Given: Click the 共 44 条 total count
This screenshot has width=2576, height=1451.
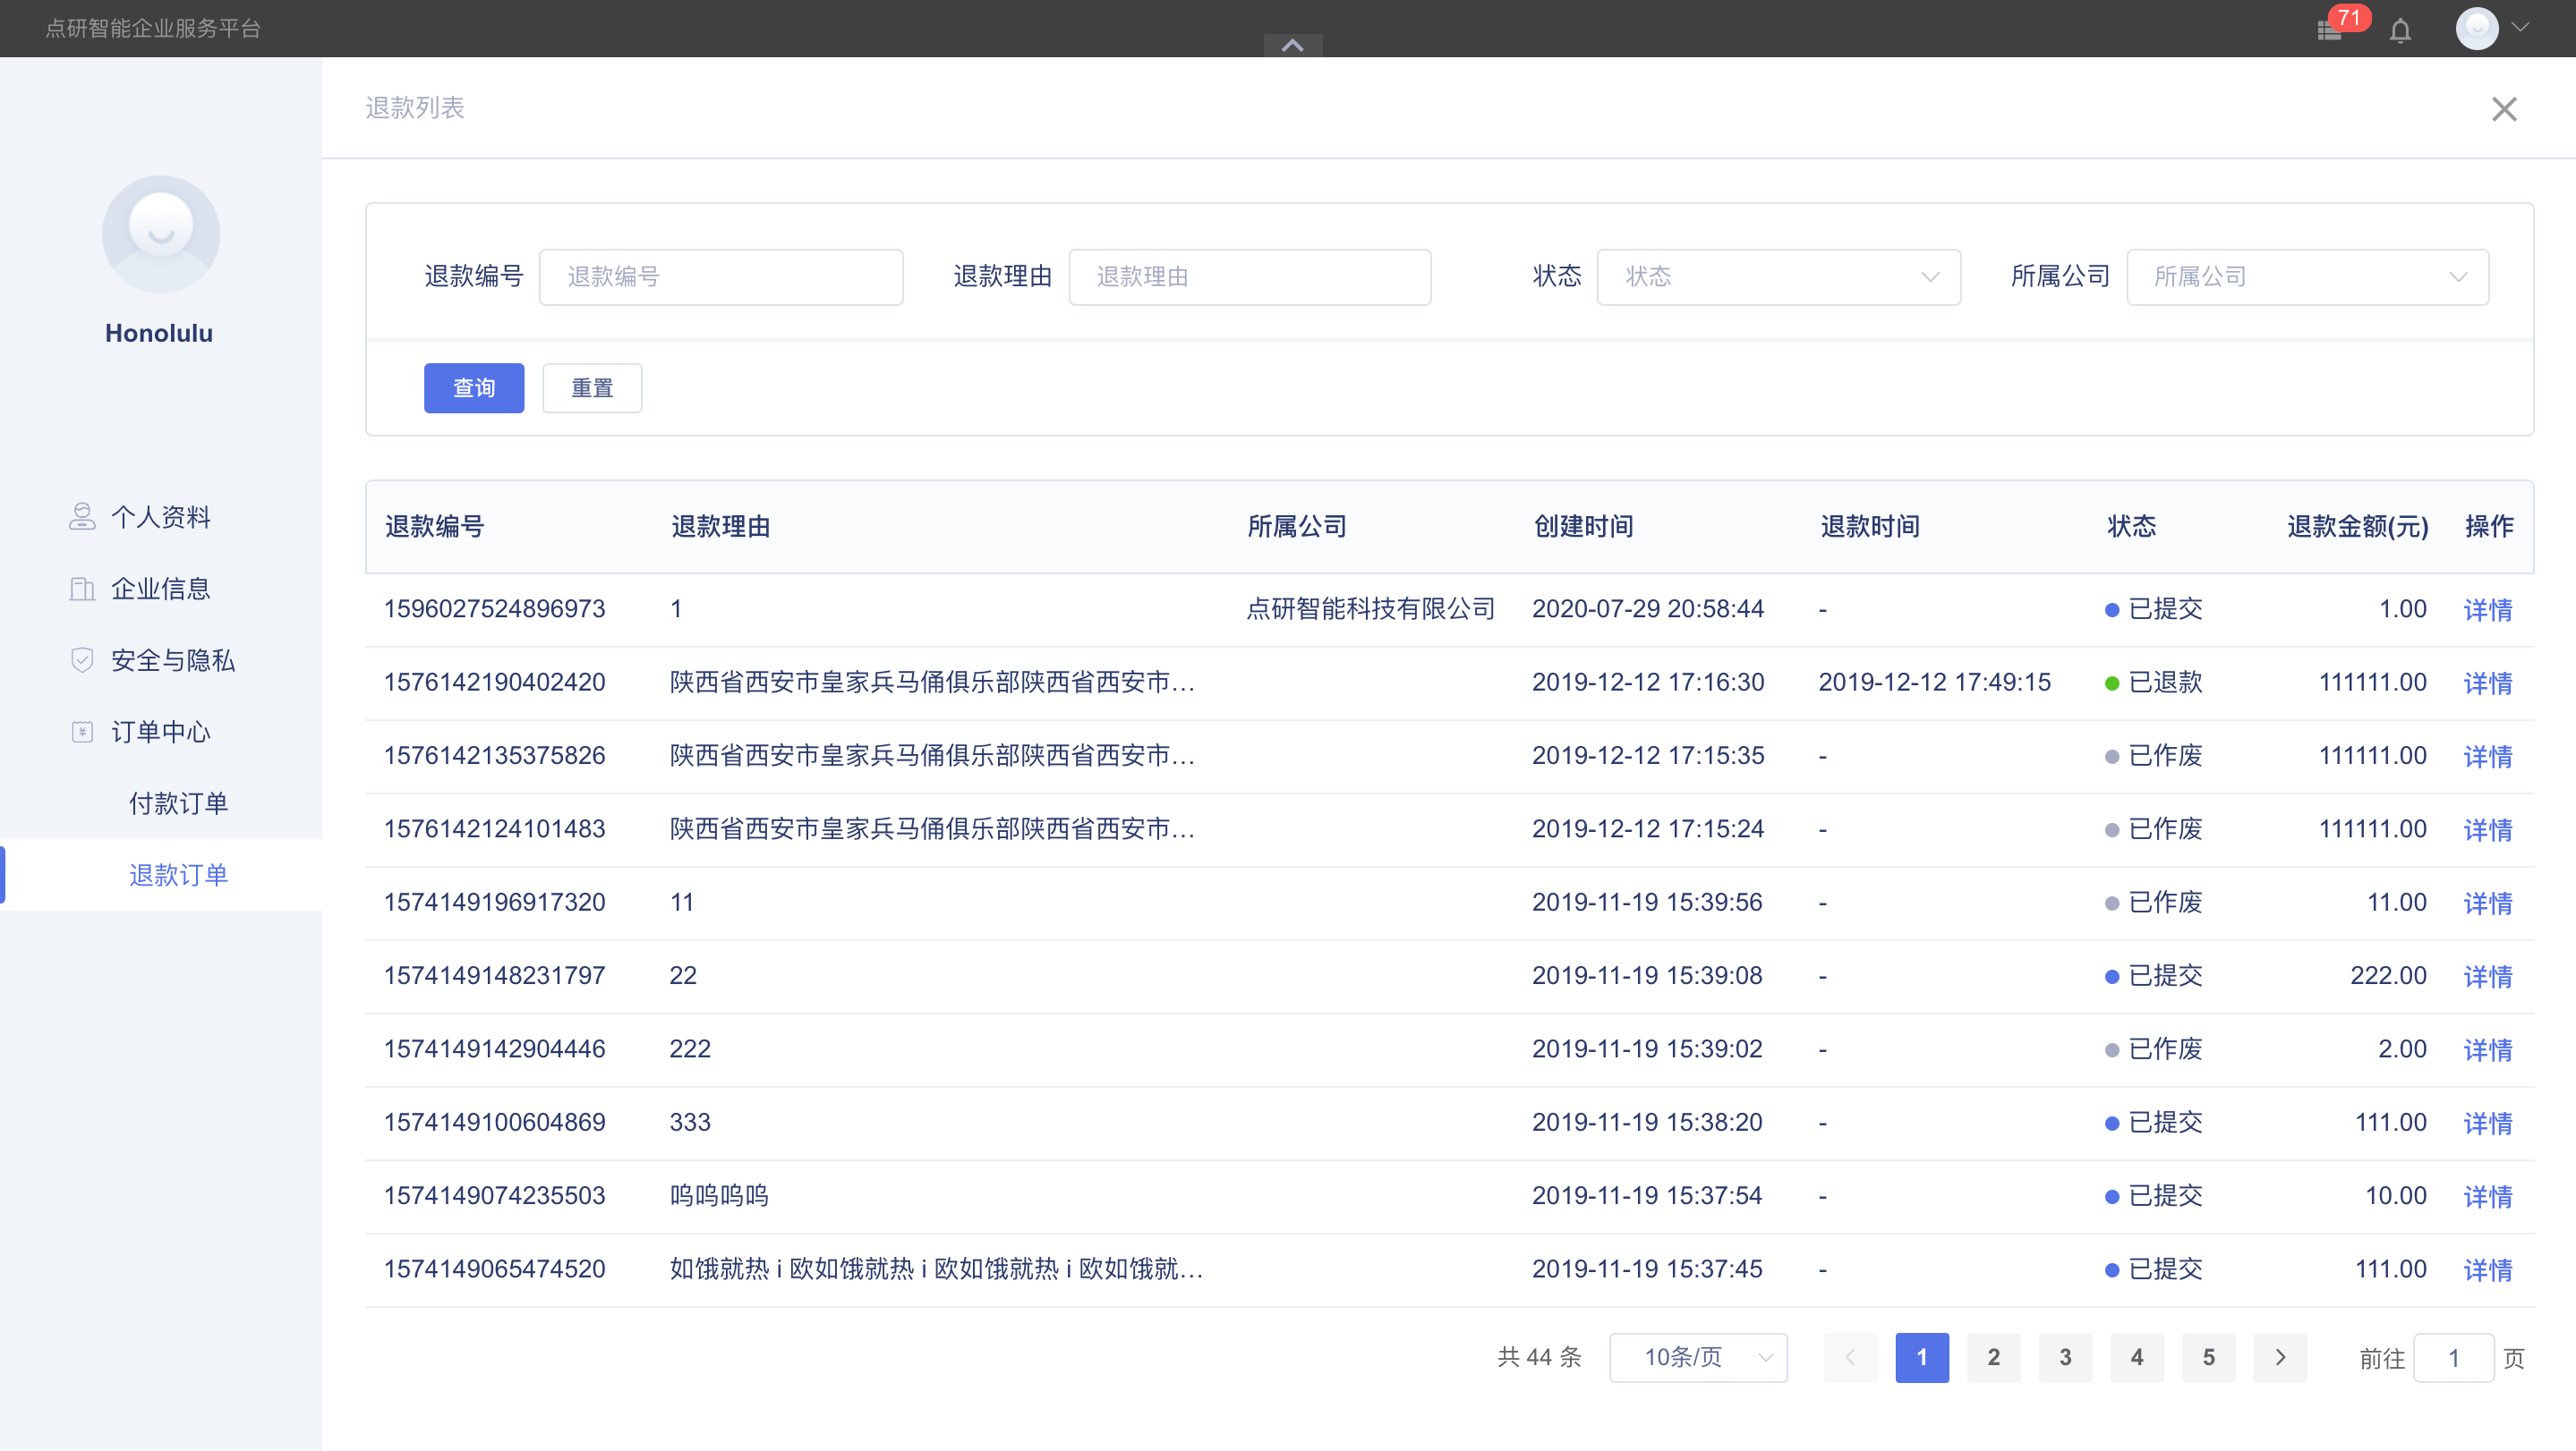Looking at the screenshot, I should (1539, 1357).
